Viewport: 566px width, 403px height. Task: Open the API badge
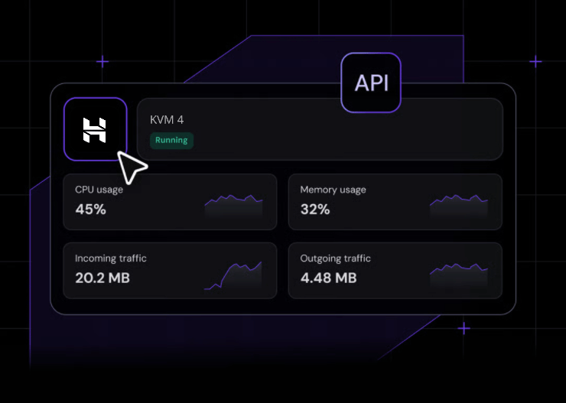[x=371, y=83]
